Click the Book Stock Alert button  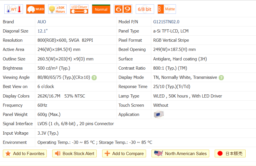[x=75, y=154]
